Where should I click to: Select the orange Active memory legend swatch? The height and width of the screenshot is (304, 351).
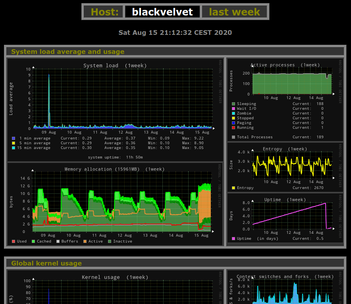(85, 241)
